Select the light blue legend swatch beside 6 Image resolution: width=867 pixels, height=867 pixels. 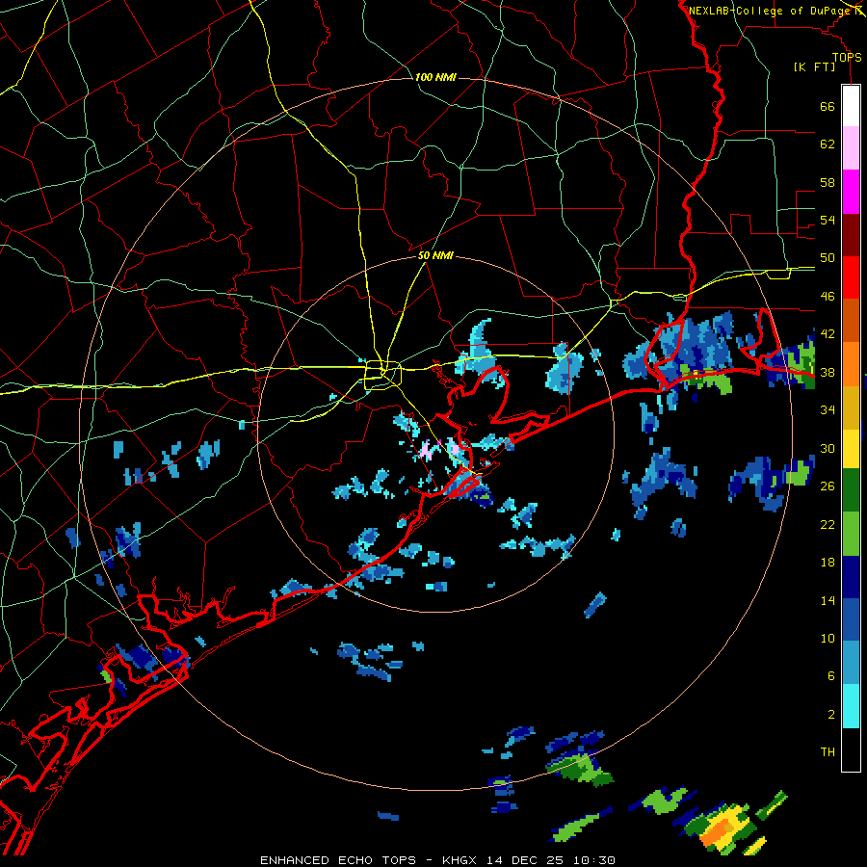(x=851, y=663)
